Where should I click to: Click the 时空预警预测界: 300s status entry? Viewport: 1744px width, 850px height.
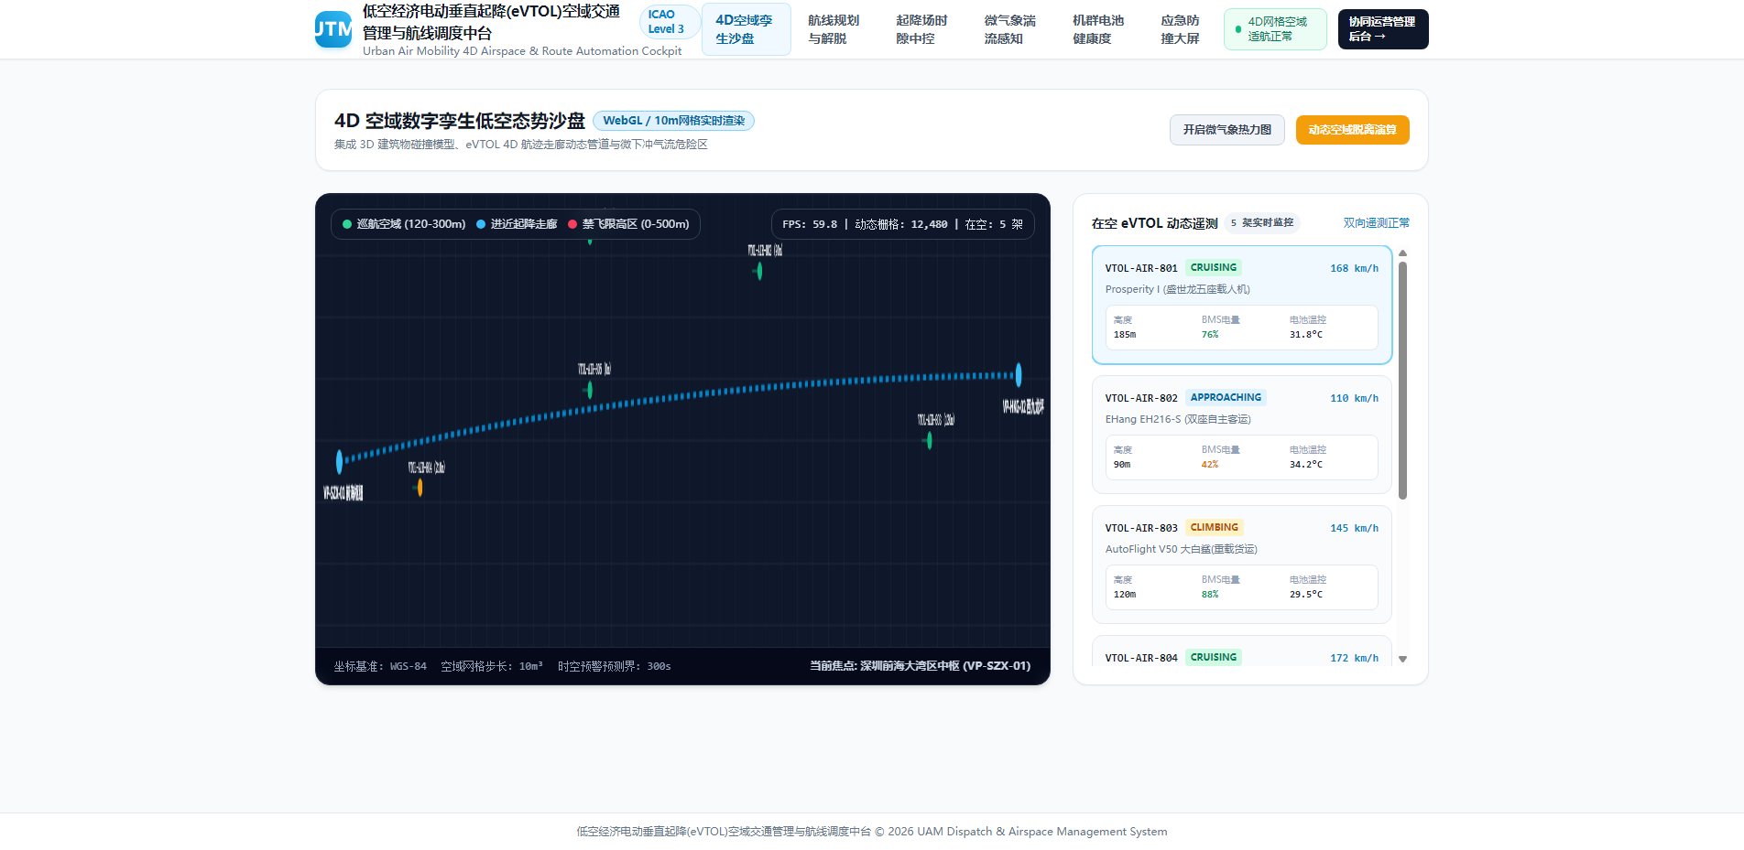[x=615, y=666]
